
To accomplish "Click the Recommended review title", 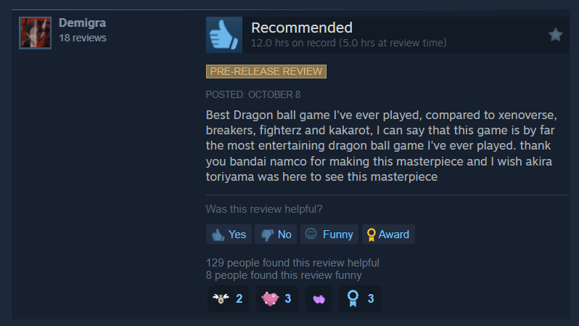I will point(302,28).
